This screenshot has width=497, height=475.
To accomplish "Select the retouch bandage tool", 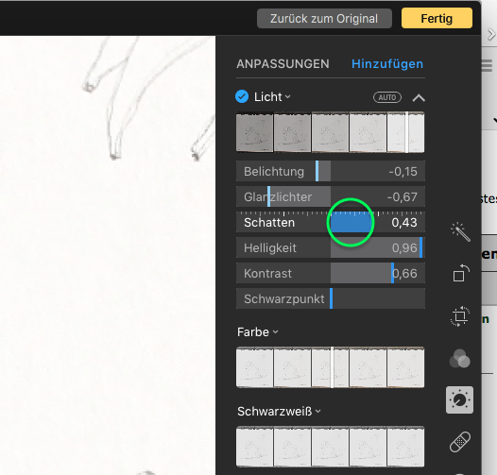I will point(460,442).
